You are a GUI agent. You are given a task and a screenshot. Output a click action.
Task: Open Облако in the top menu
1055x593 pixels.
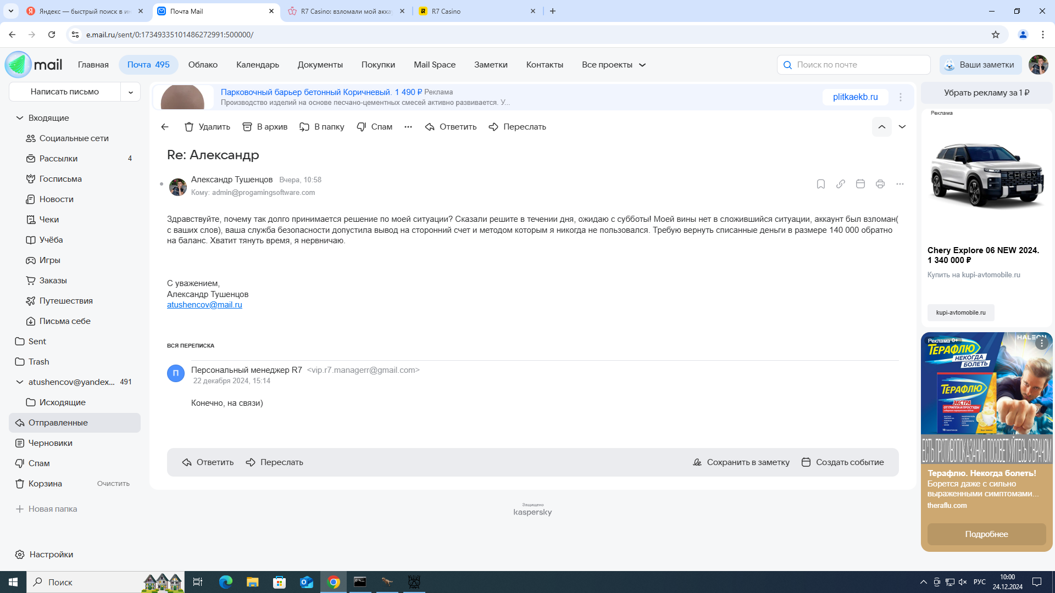(203, 65)
